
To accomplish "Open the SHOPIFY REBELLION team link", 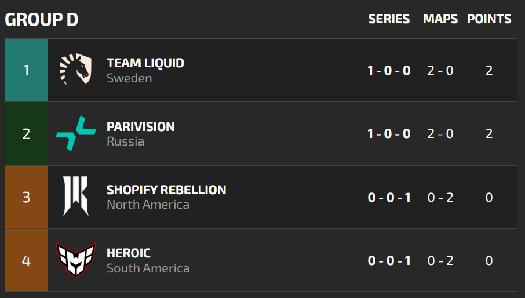I will pyautogui.click(x=166, y=190).
